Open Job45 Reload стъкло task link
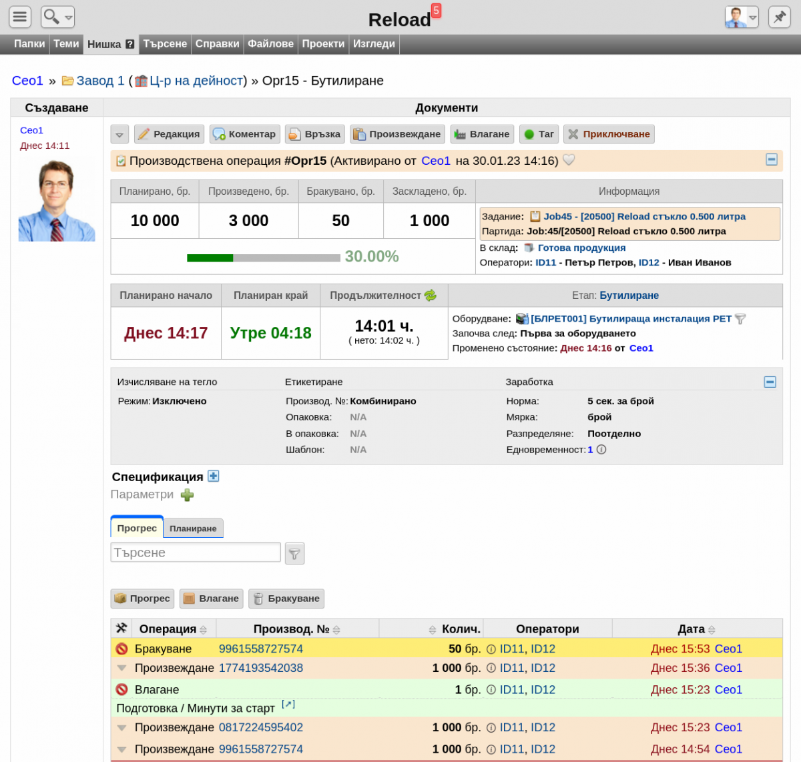Viewport: 801px width, 762px height. point(644,216)
